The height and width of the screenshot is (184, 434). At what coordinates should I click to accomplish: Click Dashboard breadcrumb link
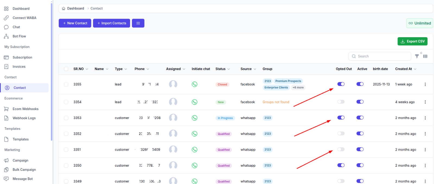coord(75,8)
